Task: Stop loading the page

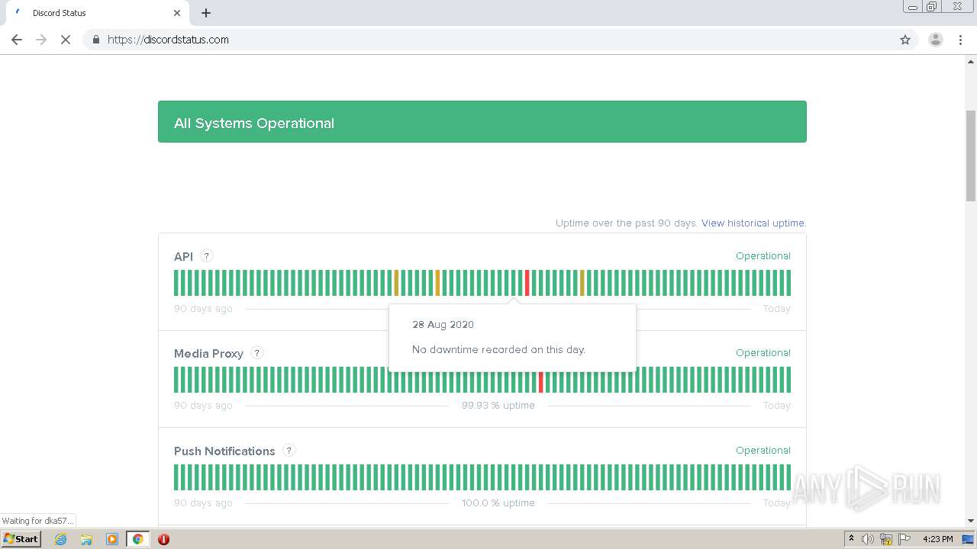Action: tap(66, 40)
